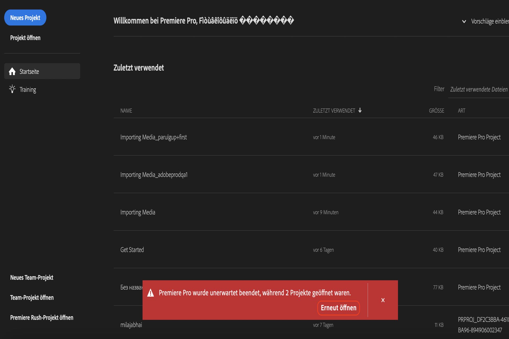Sort the list by NAME column
509x339 pixels.
tap(126, 111)
